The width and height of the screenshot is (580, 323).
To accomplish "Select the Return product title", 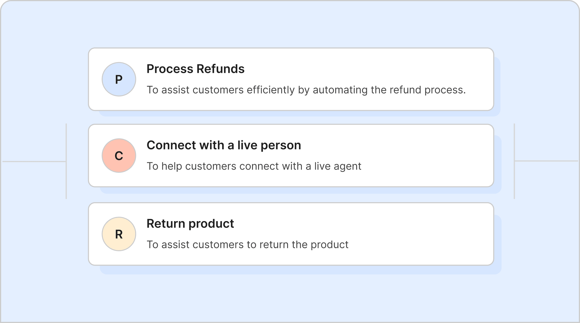I will click(x=190, y=224).
